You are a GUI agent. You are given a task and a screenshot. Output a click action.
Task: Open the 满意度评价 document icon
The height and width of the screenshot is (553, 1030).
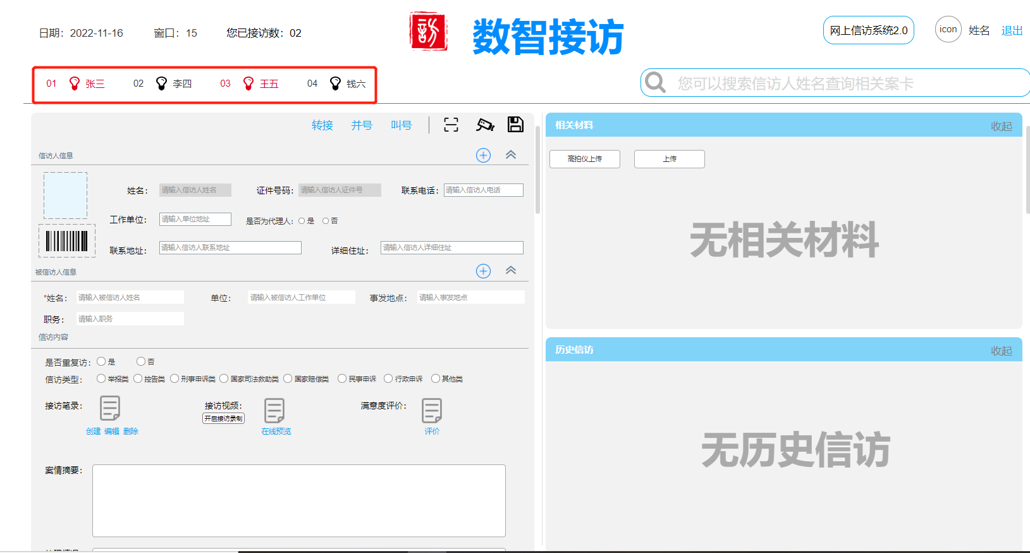point(432,411)
